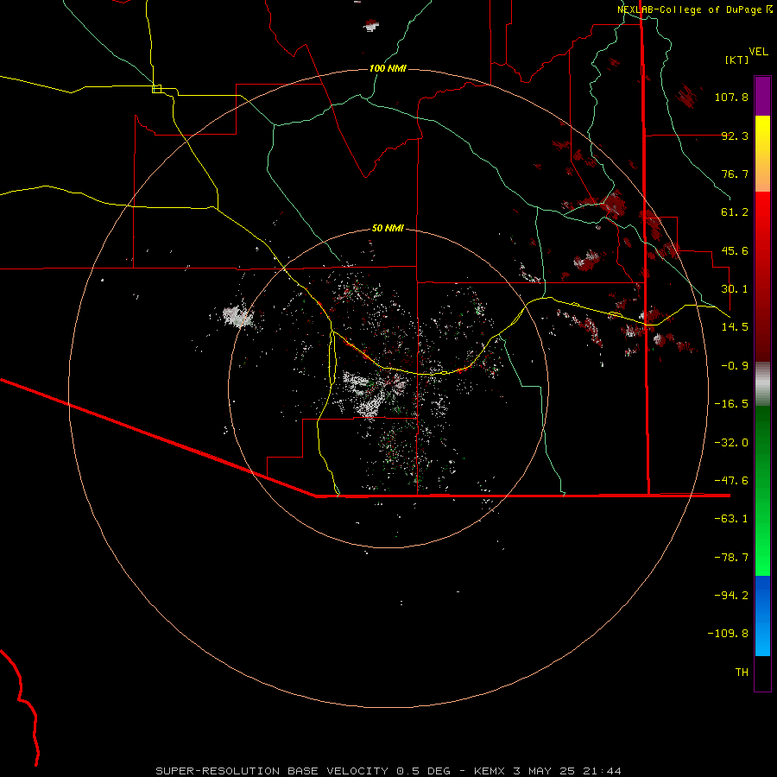Click the -16.5 velocity scale value
777x777 pixels.
(x=731, y=404)
